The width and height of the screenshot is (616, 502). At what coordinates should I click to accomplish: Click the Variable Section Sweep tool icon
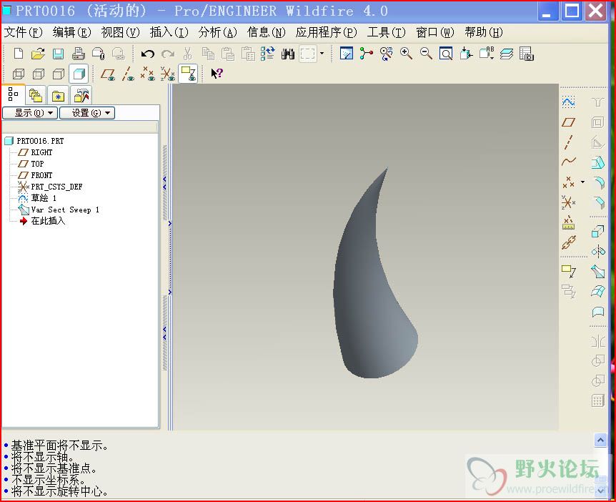point(598,271)
